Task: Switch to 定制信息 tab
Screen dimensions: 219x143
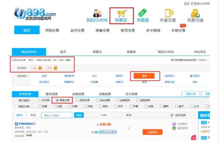Action: pos(78,94)
